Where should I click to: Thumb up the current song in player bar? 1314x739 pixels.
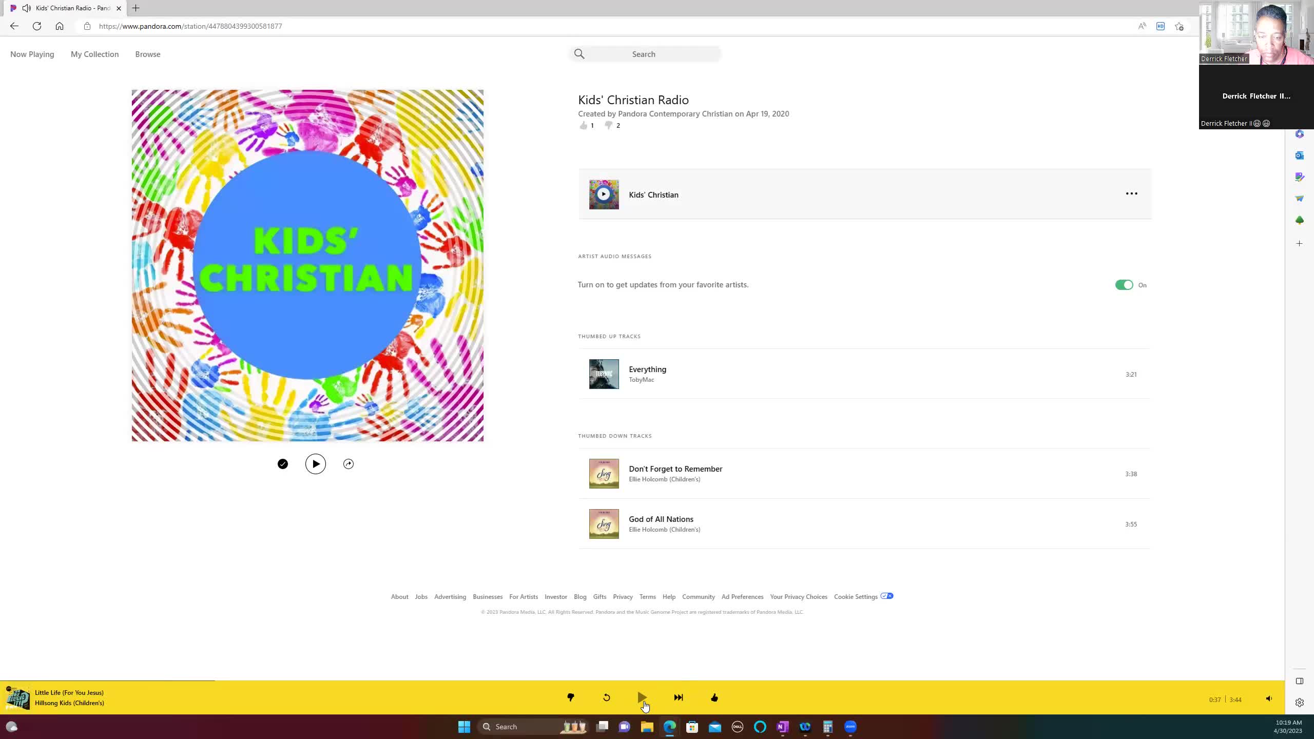714,697
